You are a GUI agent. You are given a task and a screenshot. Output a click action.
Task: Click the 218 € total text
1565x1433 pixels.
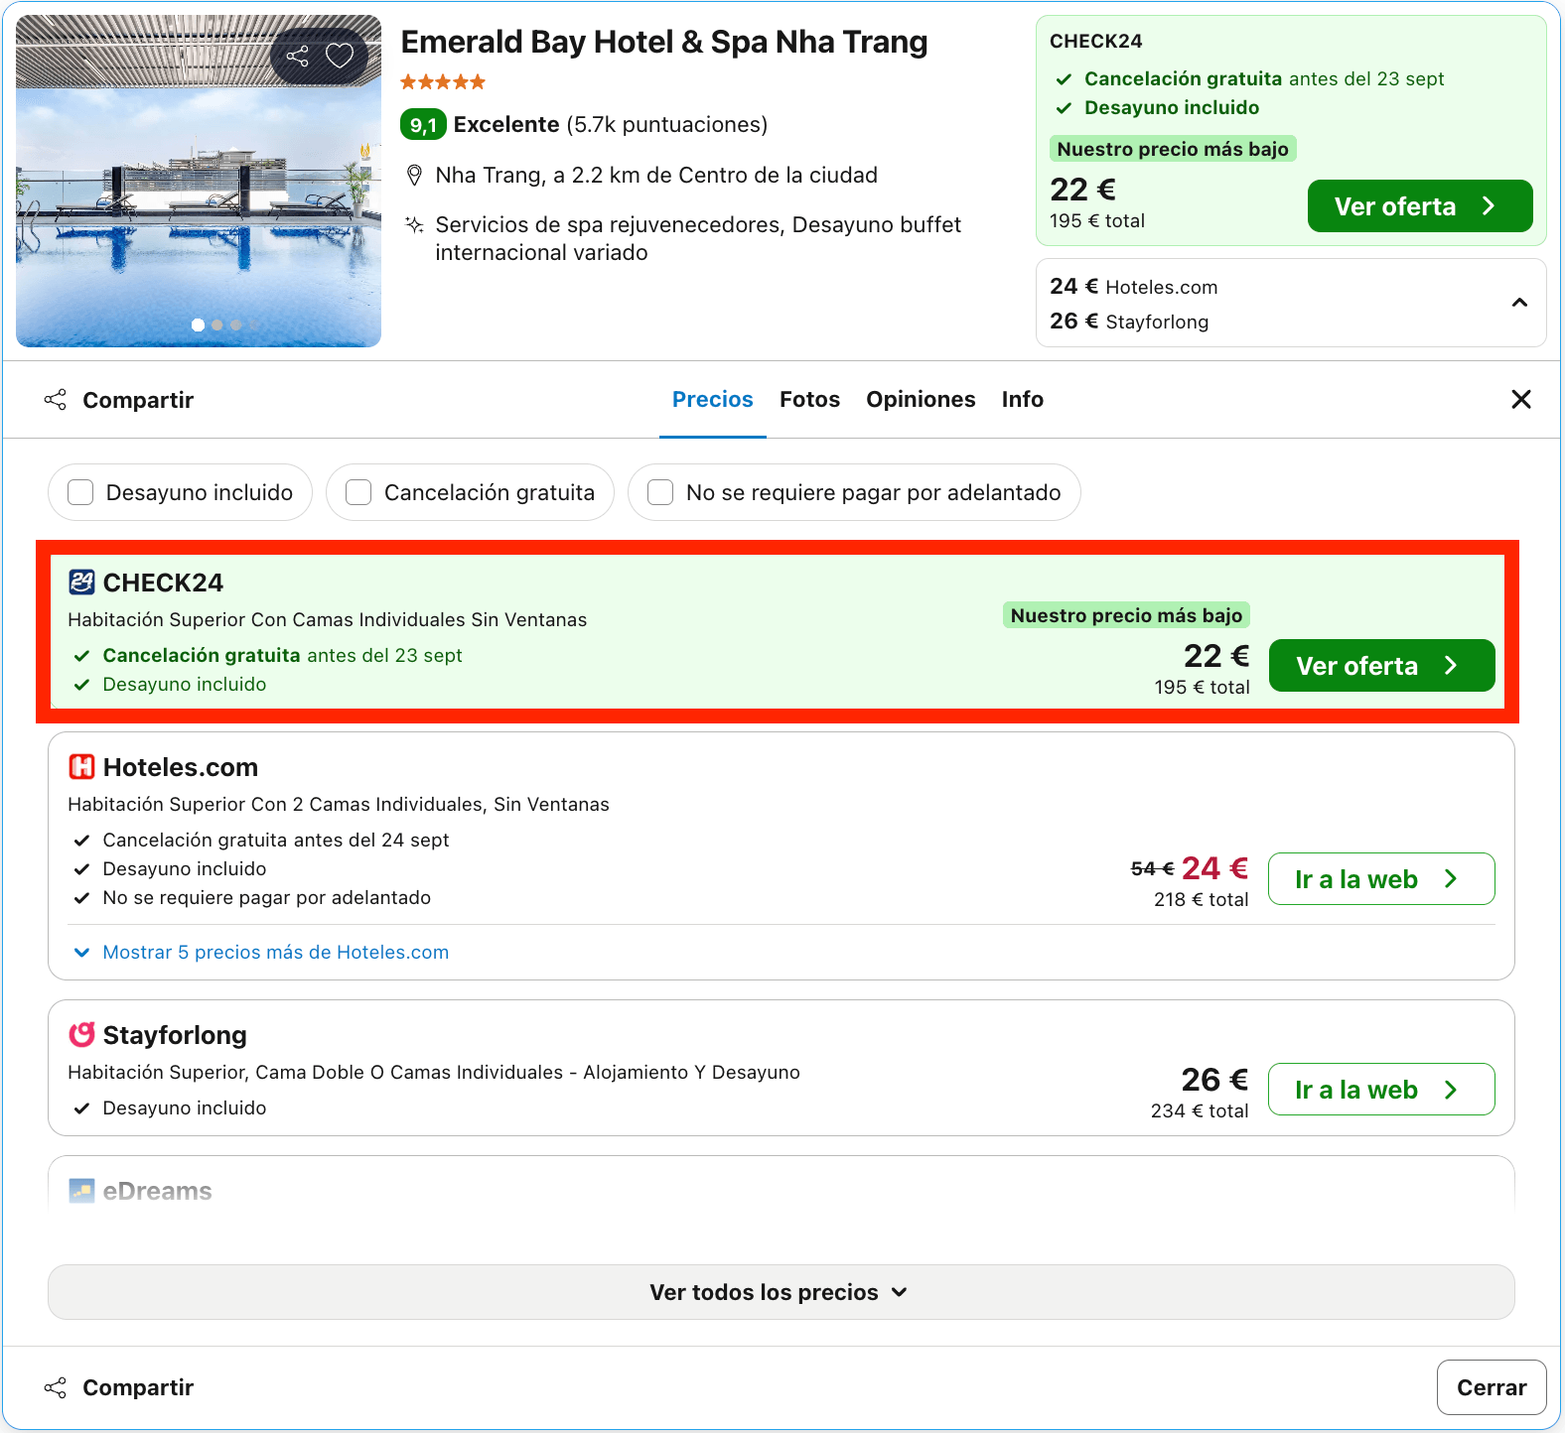click(1202, 900)
